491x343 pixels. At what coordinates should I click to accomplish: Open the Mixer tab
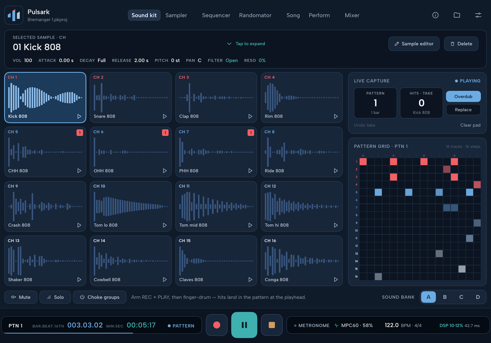(352, 15)
